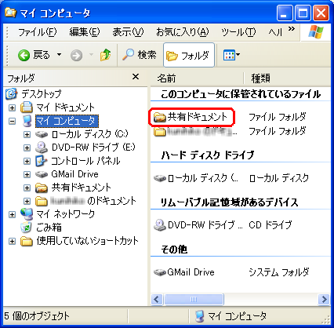The width and height of the screenshot is (334, 328).
Task: Expand コントロール パネル in the tree
Action: click(x=27, y=161)
